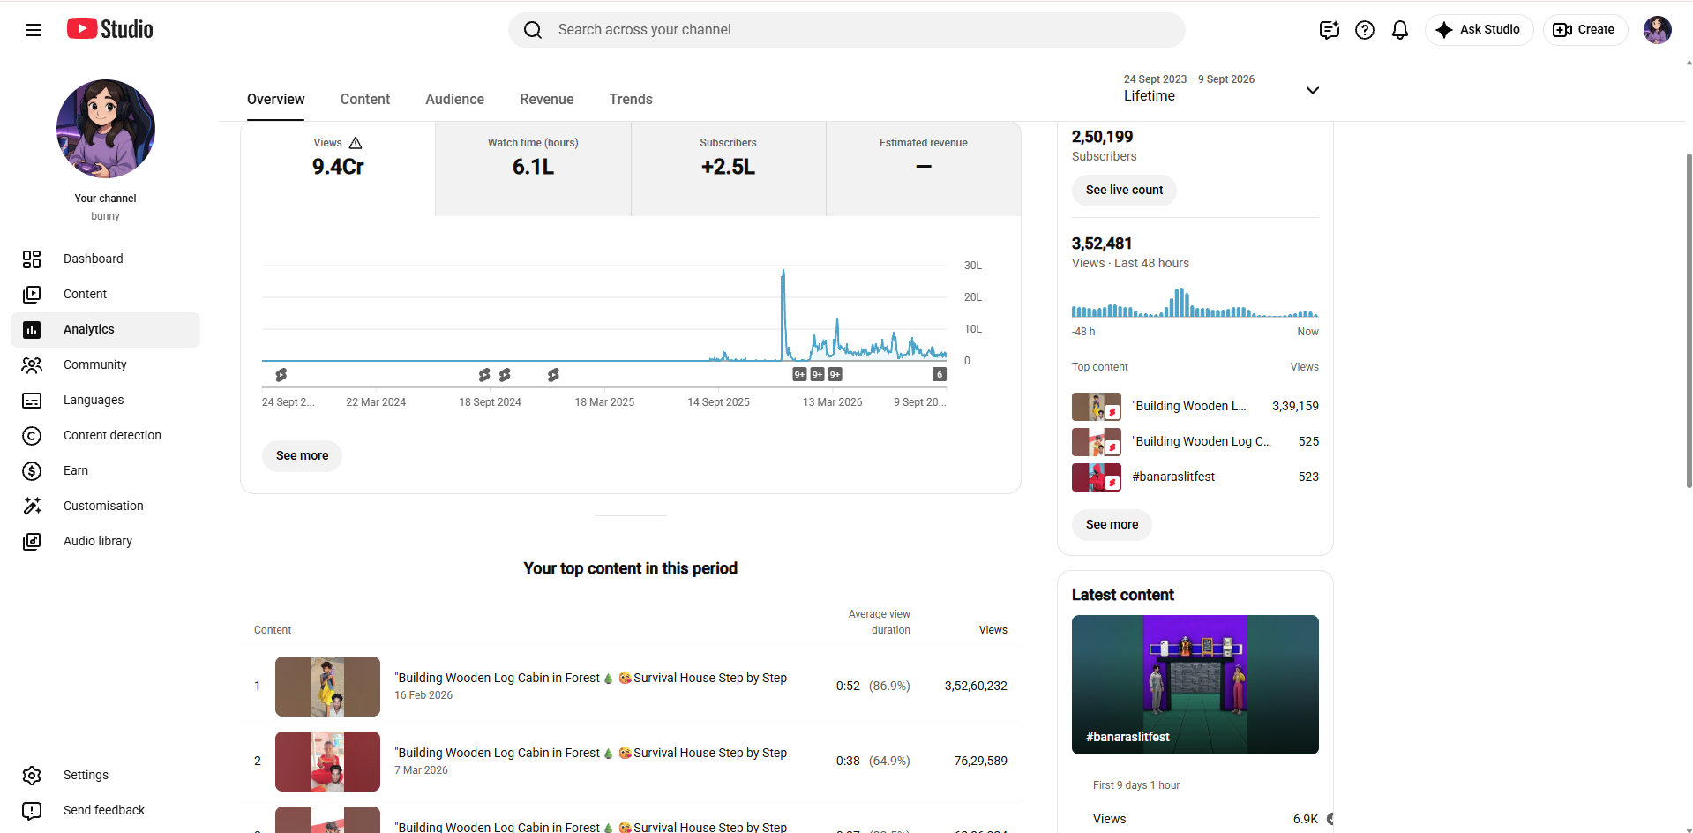The width and height of the screenshot is (1693, 833).
Task: Open the #banaraslitfest latest content thumbnail
Action: tap(1195, 685)
